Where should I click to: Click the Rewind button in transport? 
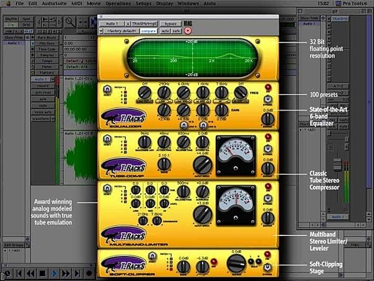tap(31, 273)
